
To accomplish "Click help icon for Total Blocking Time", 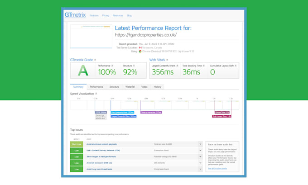I will (x=204, y=66).
